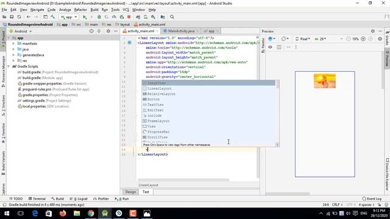Expand the res folder
Screen dimensions: 390x219
coord(13,61)
